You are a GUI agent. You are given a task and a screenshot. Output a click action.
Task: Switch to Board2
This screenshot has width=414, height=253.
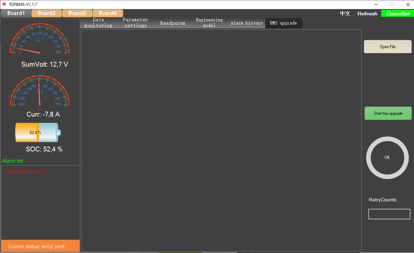click(46, 13)
